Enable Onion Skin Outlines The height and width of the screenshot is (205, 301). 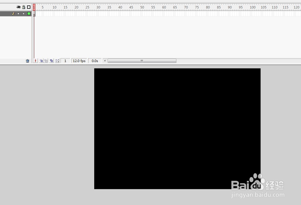pyautogui.click(x=46, y=61)
